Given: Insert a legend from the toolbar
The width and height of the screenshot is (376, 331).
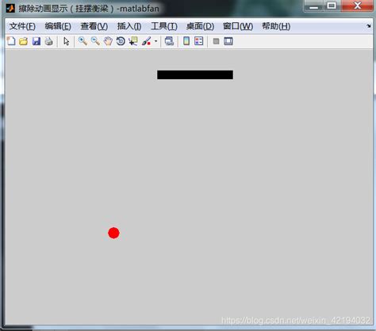Looking at the screenshot, I should tap(199, 41).
